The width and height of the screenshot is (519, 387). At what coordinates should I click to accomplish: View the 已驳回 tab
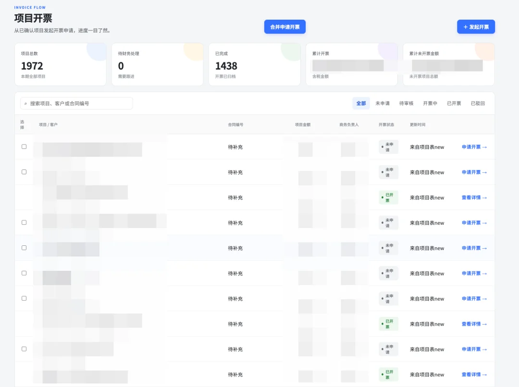click(x=478, y=104)
